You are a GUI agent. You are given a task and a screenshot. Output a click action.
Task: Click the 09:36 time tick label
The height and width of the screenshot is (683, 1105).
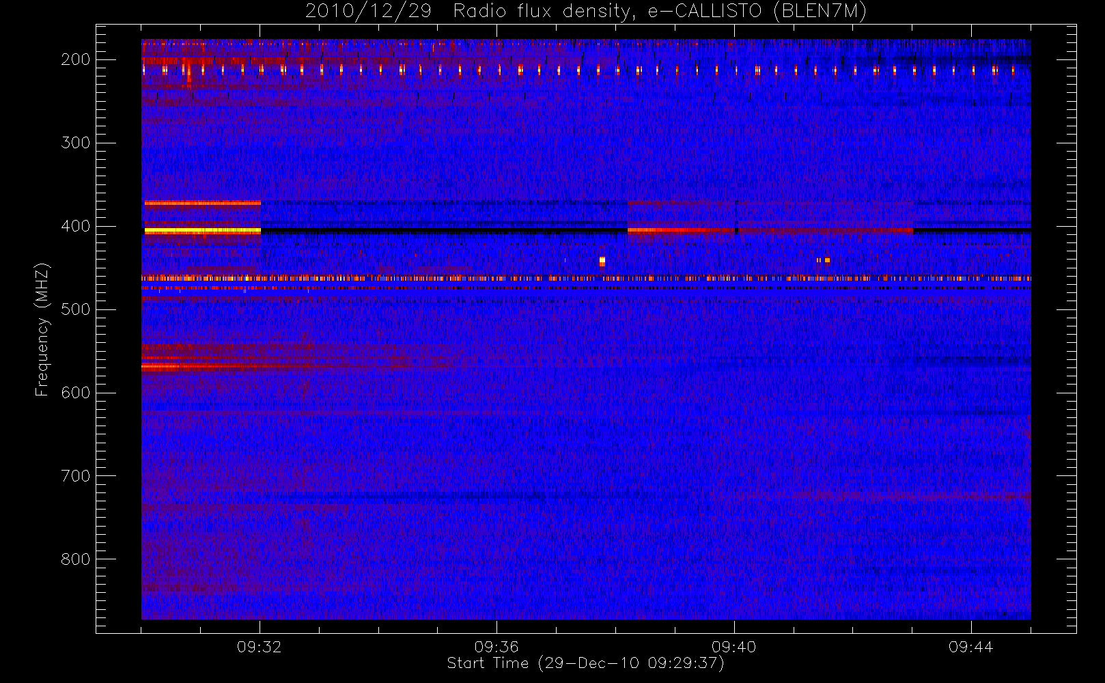(x=496, y=647)
